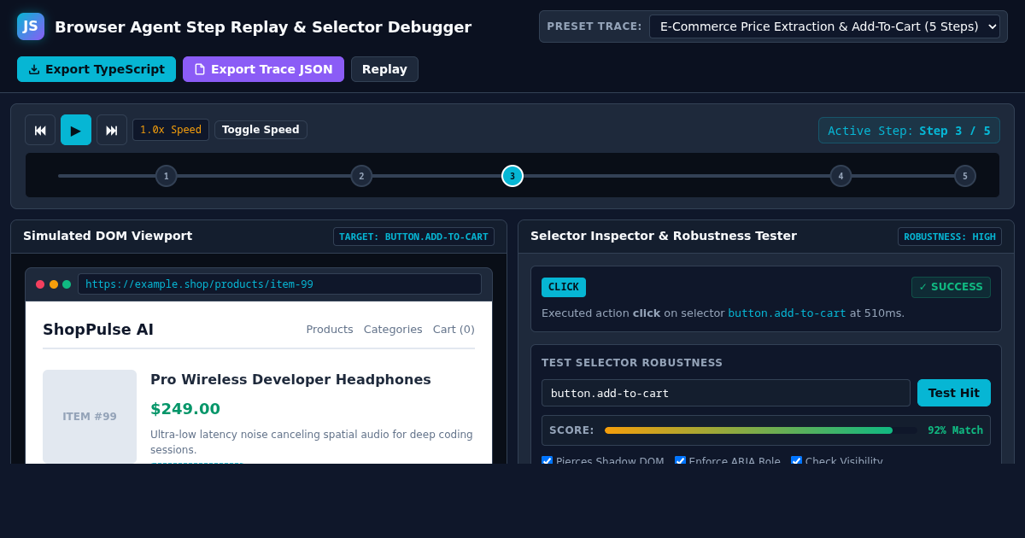The width and height of the screenshot is (1025, 538).
Task: Click the yellow window dot in simulated browser
Action: click(54, 284)
